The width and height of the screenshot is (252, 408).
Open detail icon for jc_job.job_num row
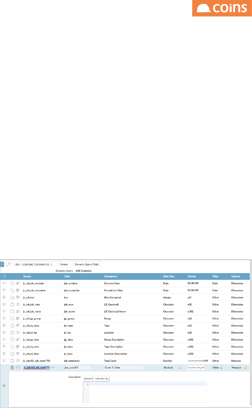[18, 305]
